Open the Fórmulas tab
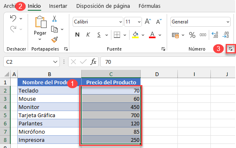The width and height of the screenshot is (236, 148). pos(149,6)
